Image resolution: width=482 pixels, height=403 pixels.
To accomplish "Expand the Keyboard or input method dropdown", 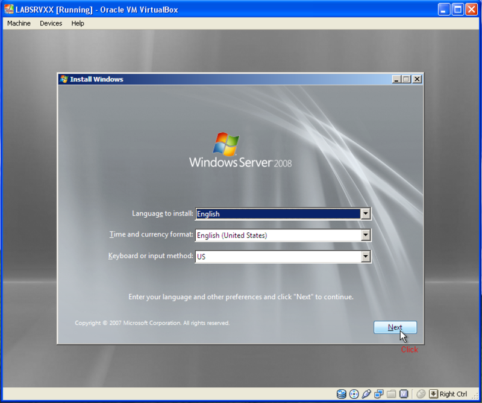I will [x=365, y=256].
